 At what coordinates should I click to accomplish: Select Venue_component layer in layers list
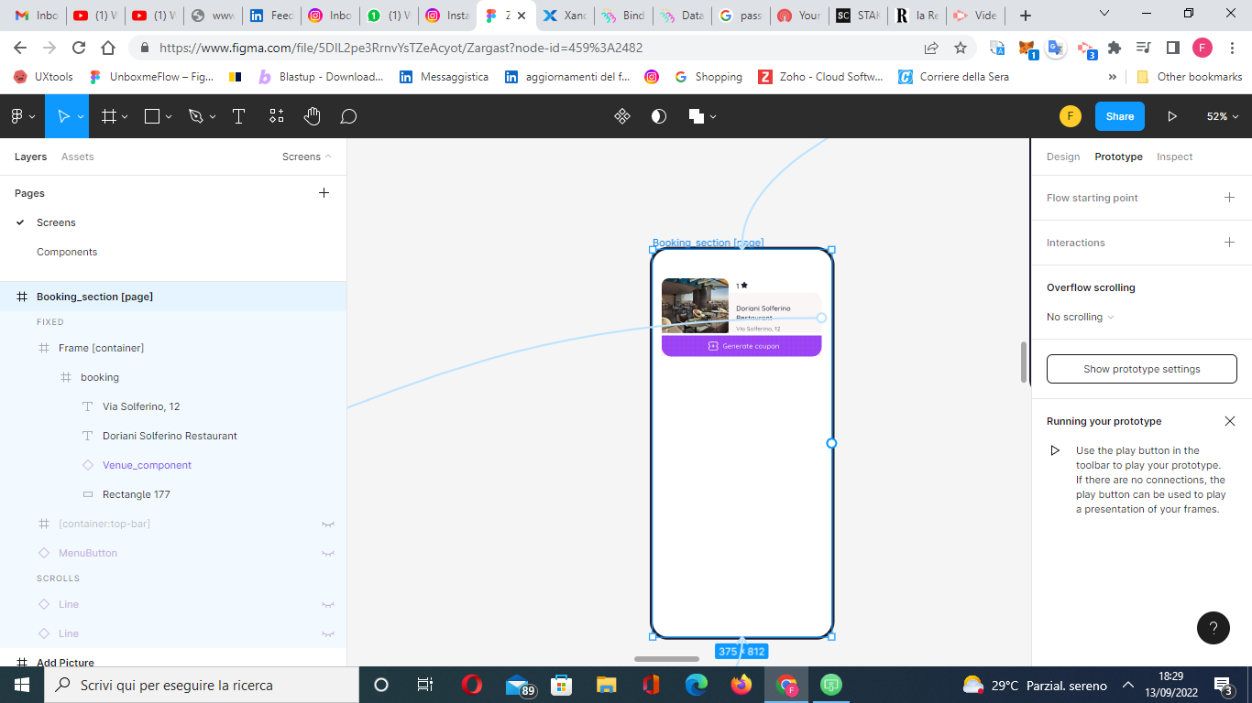click(x=147, y=465)
